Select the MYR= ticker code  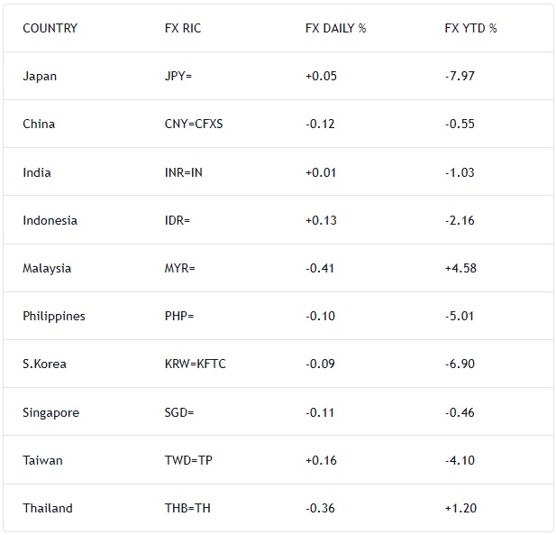[179, 268]
